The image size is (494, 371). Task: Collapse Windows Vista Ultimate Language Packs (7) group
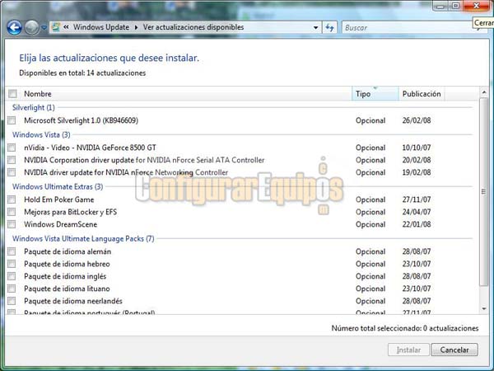point(83,239)
